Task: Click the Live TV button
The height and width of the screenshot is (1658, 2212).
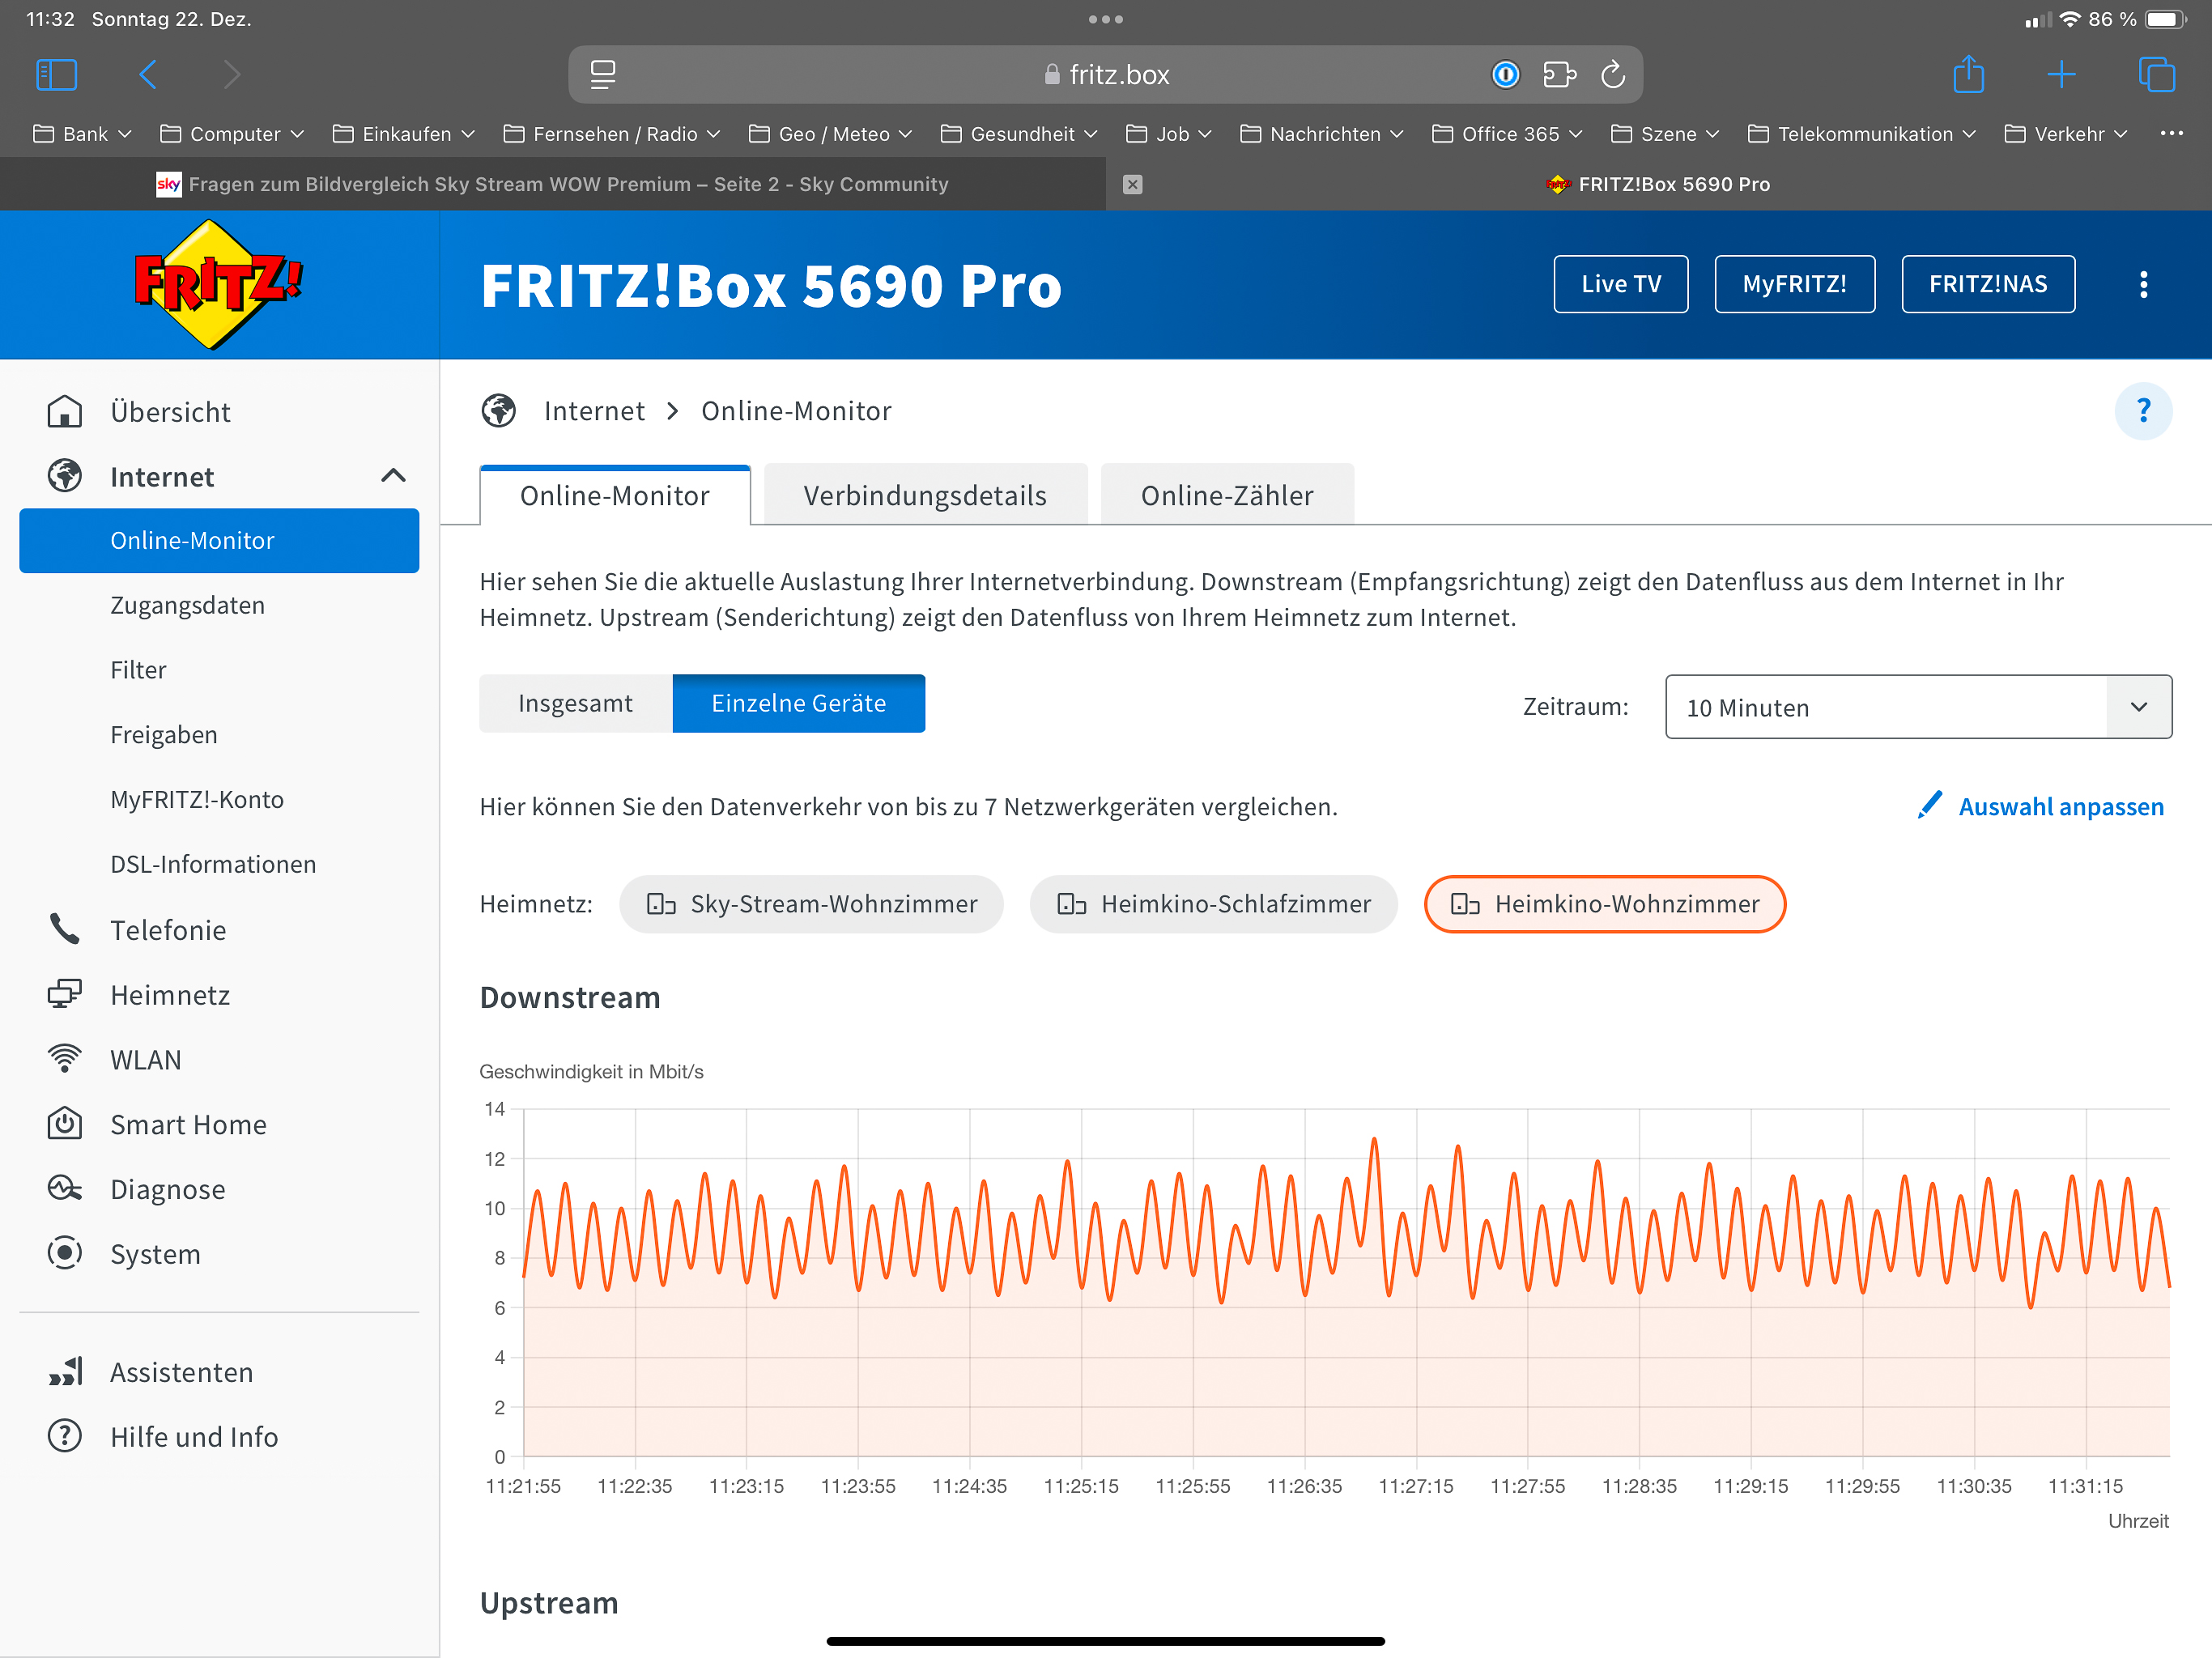Action: [x=1620, y=284]
